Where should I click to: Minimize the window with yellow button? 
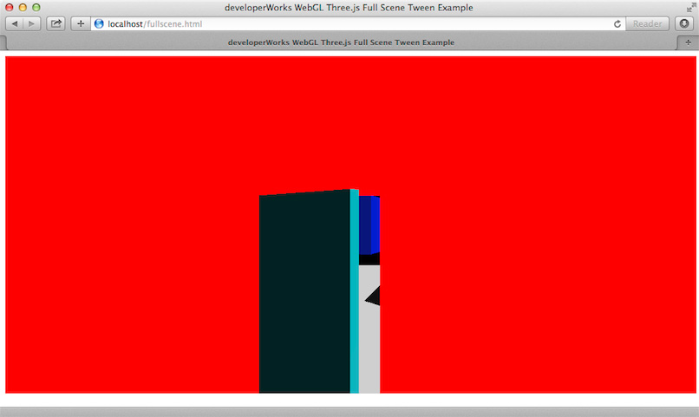(23, 7)
